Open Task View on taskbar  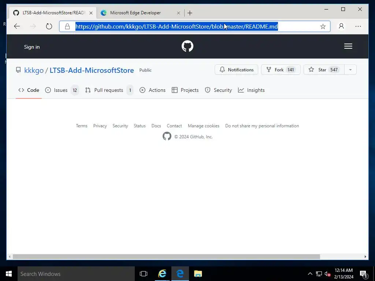[x=144, y=274]
